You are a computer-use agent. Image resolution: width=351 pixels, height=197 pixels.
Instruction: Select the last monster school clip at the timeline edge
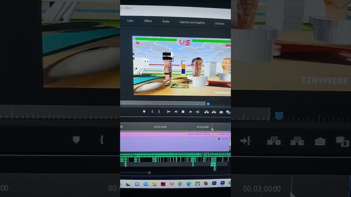tap(222, 134)
